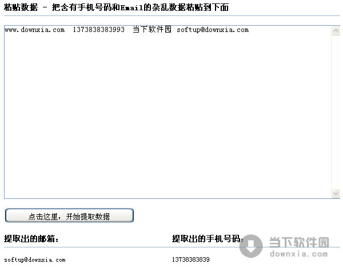Screen dimensions: 343x268
Task: Click the 提取出的手机号码 heading
Action: 208,238
